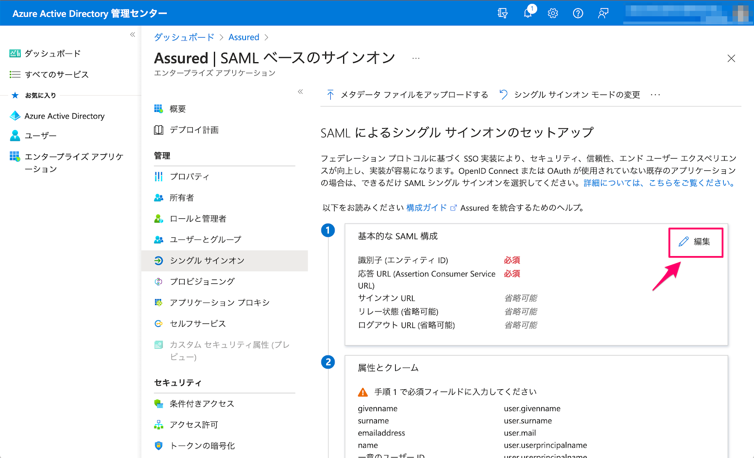Open the notifications bell icon

pos(528,13)
